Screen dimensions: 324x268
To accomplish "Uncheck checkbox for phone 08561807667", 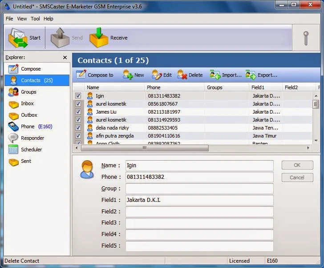I will coord(78,104).
